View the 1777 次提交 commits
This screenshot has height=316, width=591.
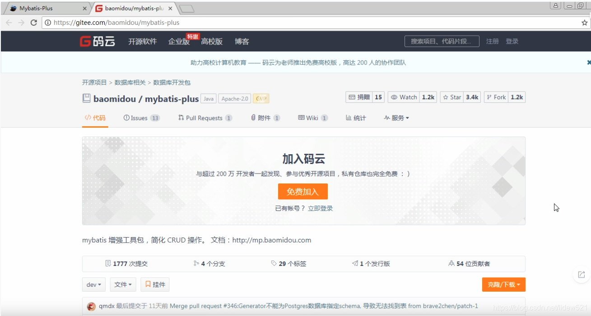click(126, 264)
